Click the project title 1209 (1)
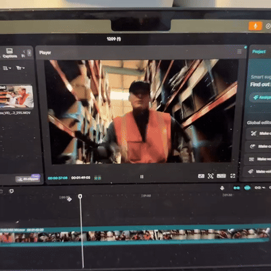This screenshot has width=271, height=271. coord(114,39)
